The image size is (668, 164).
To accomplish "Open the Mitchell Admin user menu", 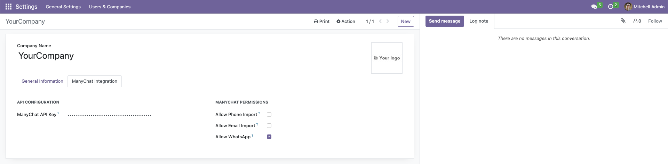I will click(x=645, y=7).
